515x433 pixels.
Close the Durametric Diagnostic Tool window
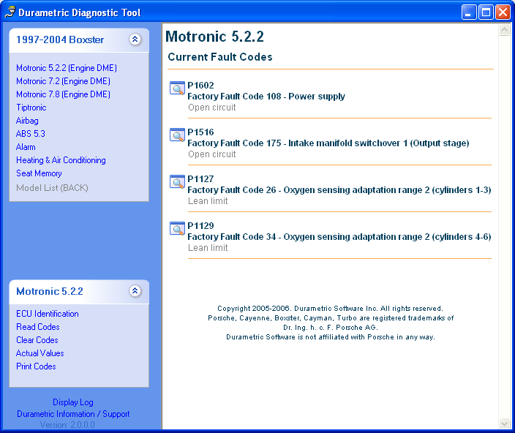point(503,12)
